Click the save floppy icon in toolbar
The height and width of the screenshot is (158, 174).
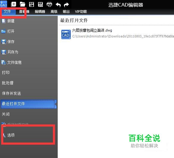32,4
